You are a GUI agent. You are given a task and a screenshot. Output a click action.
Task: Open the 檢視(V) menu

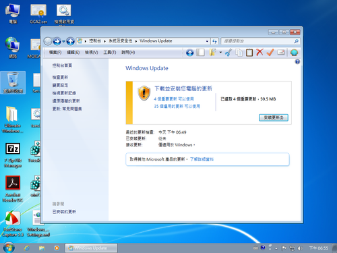pyautogui.click(x=92, y=53)
